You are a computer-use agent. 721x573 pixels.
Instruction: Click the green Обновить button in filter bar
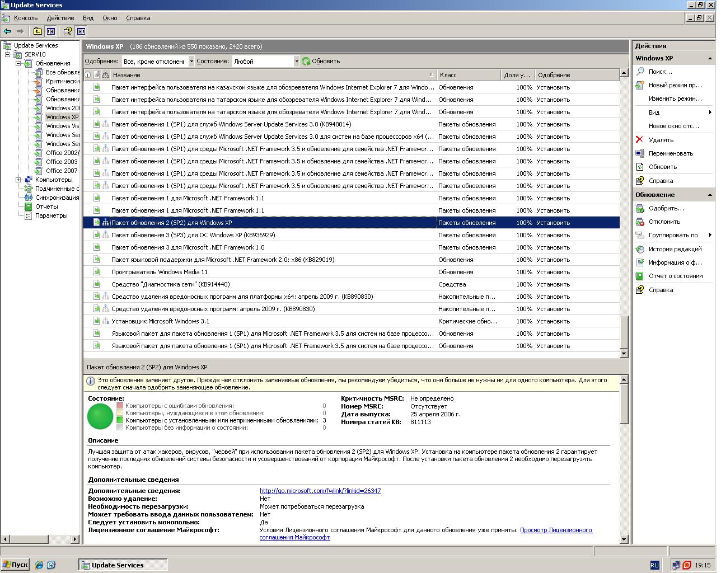point(321,62)
